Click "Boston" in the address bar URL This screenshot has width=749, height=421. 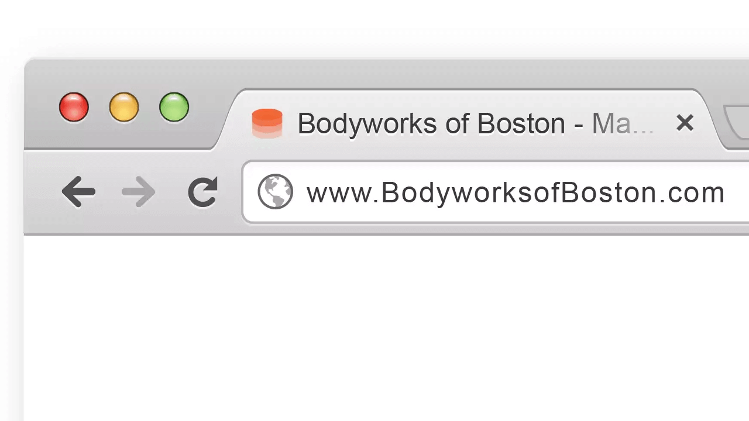coord(609,193)
